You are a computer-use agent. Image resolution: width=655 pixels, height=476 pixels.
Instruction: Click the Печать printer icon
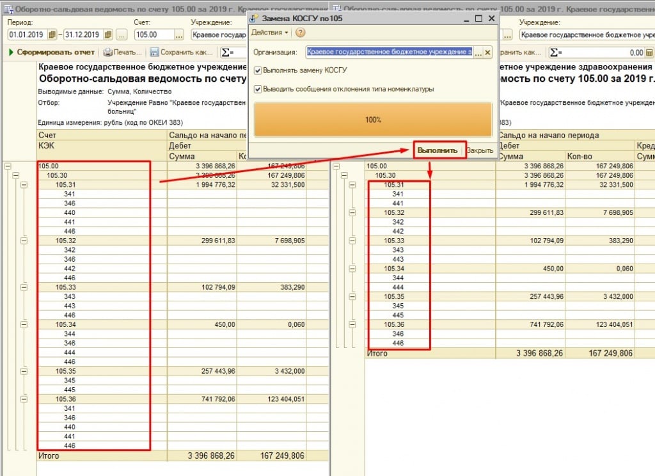(x=108, y=52)
